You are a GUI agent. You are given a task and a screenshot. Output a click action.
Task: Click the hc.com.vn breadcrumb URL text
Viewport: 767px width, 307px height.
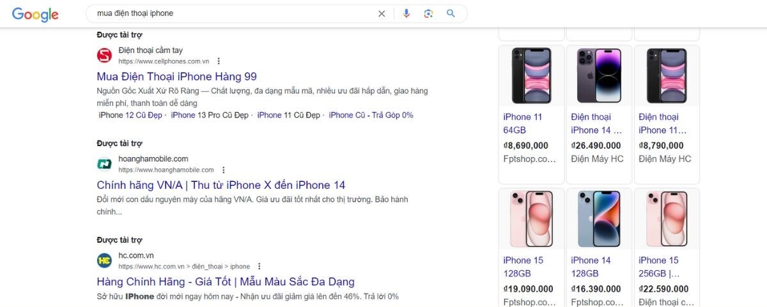click(x=184, y=266)
